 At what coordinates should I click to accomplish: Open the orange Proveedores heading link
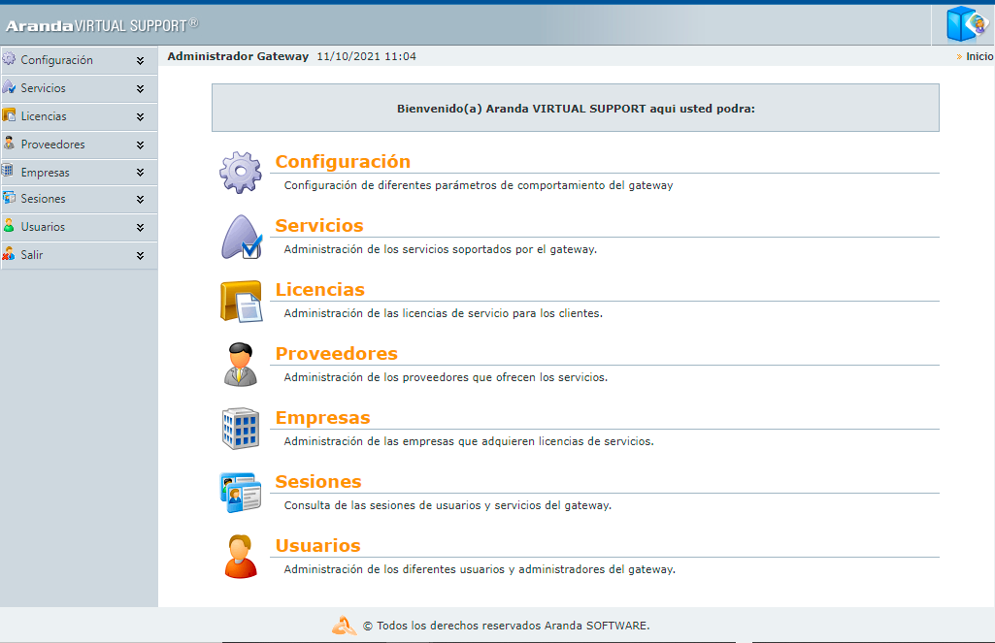coord(336,354)
